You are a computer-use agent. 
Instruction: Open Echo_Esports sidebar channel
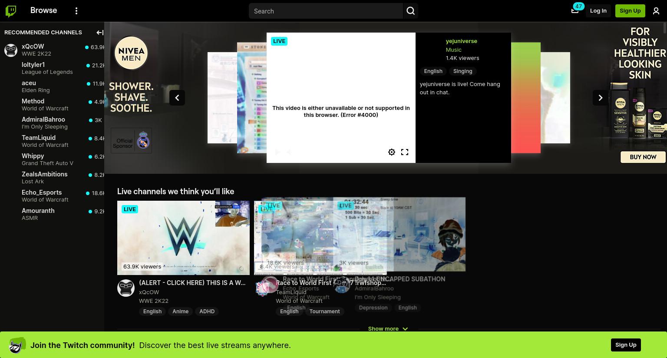[x=52, y=196]
